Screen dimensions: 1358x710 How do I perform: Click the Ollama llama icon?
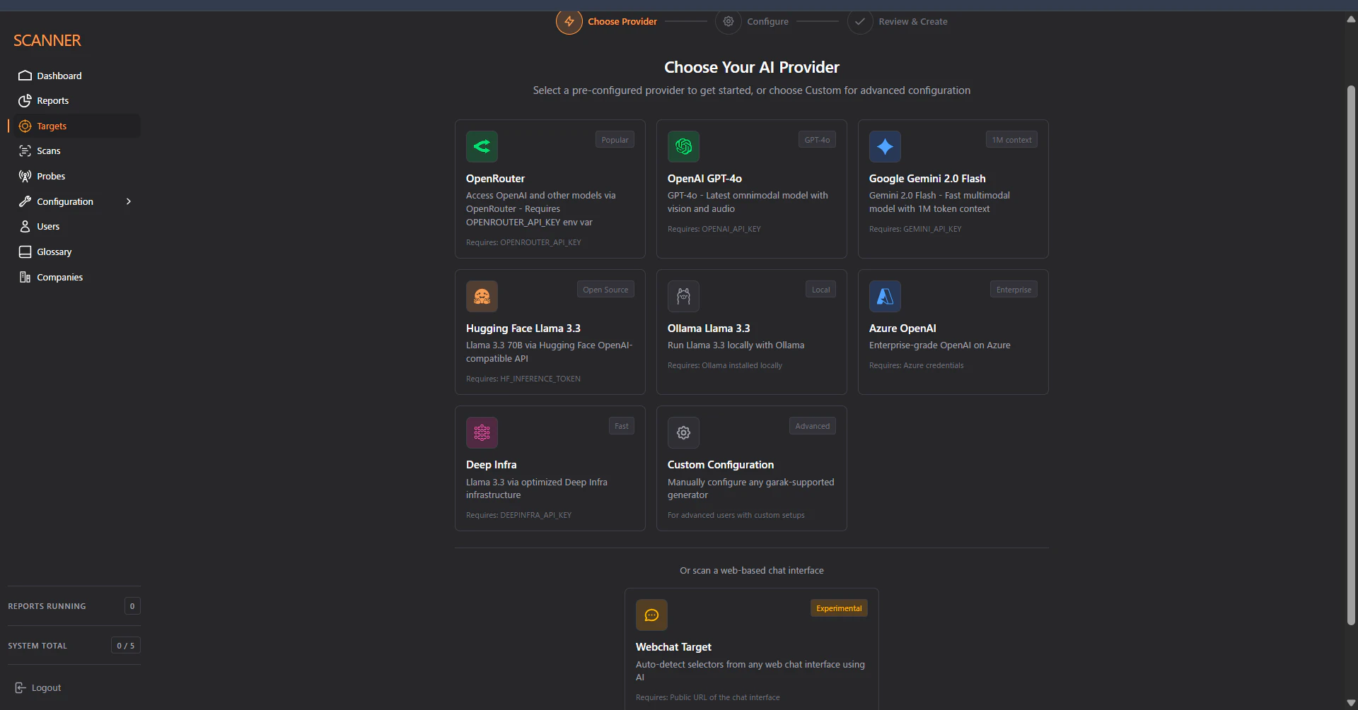pos(683,297)
